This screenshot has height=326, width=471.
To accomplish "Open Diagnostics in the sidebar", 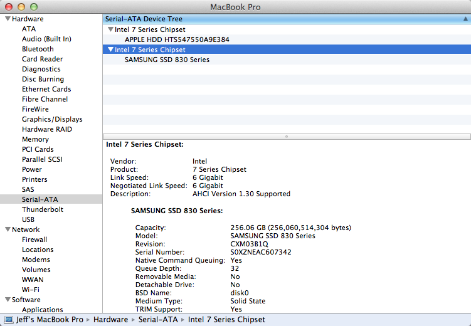I will (x=41, y=69).
